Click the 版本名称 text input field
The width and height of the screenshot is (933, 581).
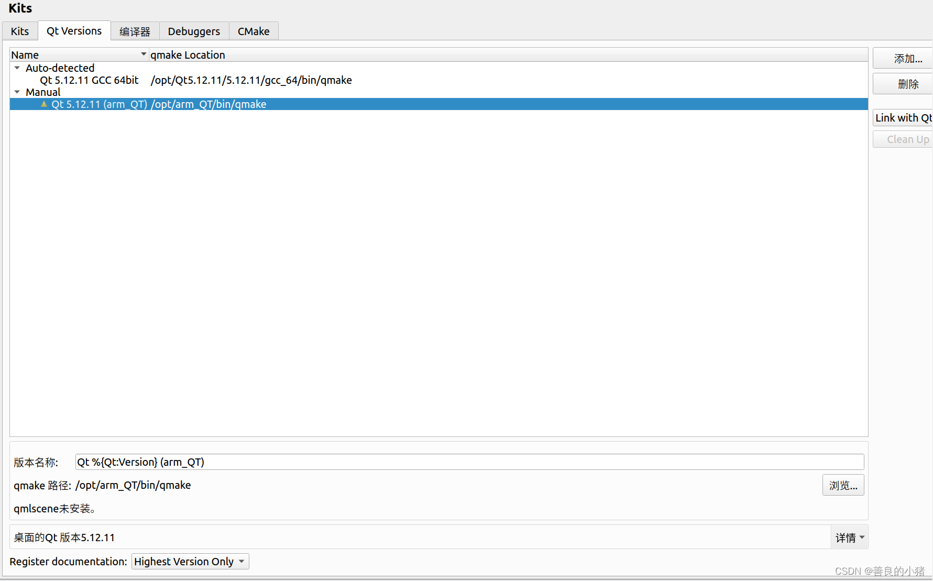(469, 462)
